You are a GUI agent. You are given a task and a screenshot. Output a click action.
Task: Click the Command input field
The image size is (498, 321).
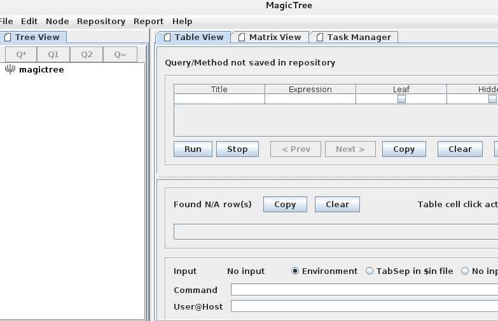(364, 290)
